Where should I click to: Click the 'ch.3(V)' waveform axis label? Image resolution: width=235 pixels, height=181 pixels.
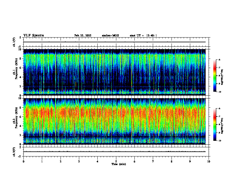[x=14, y=152]
